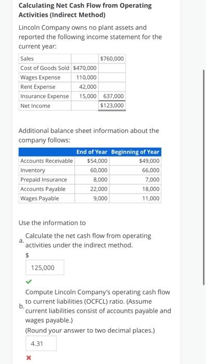Select Accounts Payable beginning value 18,000

coord(151,189)
